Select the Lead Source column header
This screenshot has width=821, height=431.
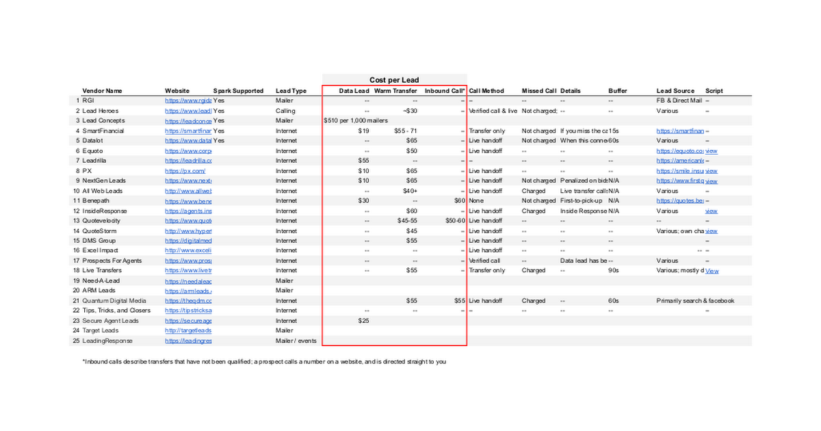point(676,91)
